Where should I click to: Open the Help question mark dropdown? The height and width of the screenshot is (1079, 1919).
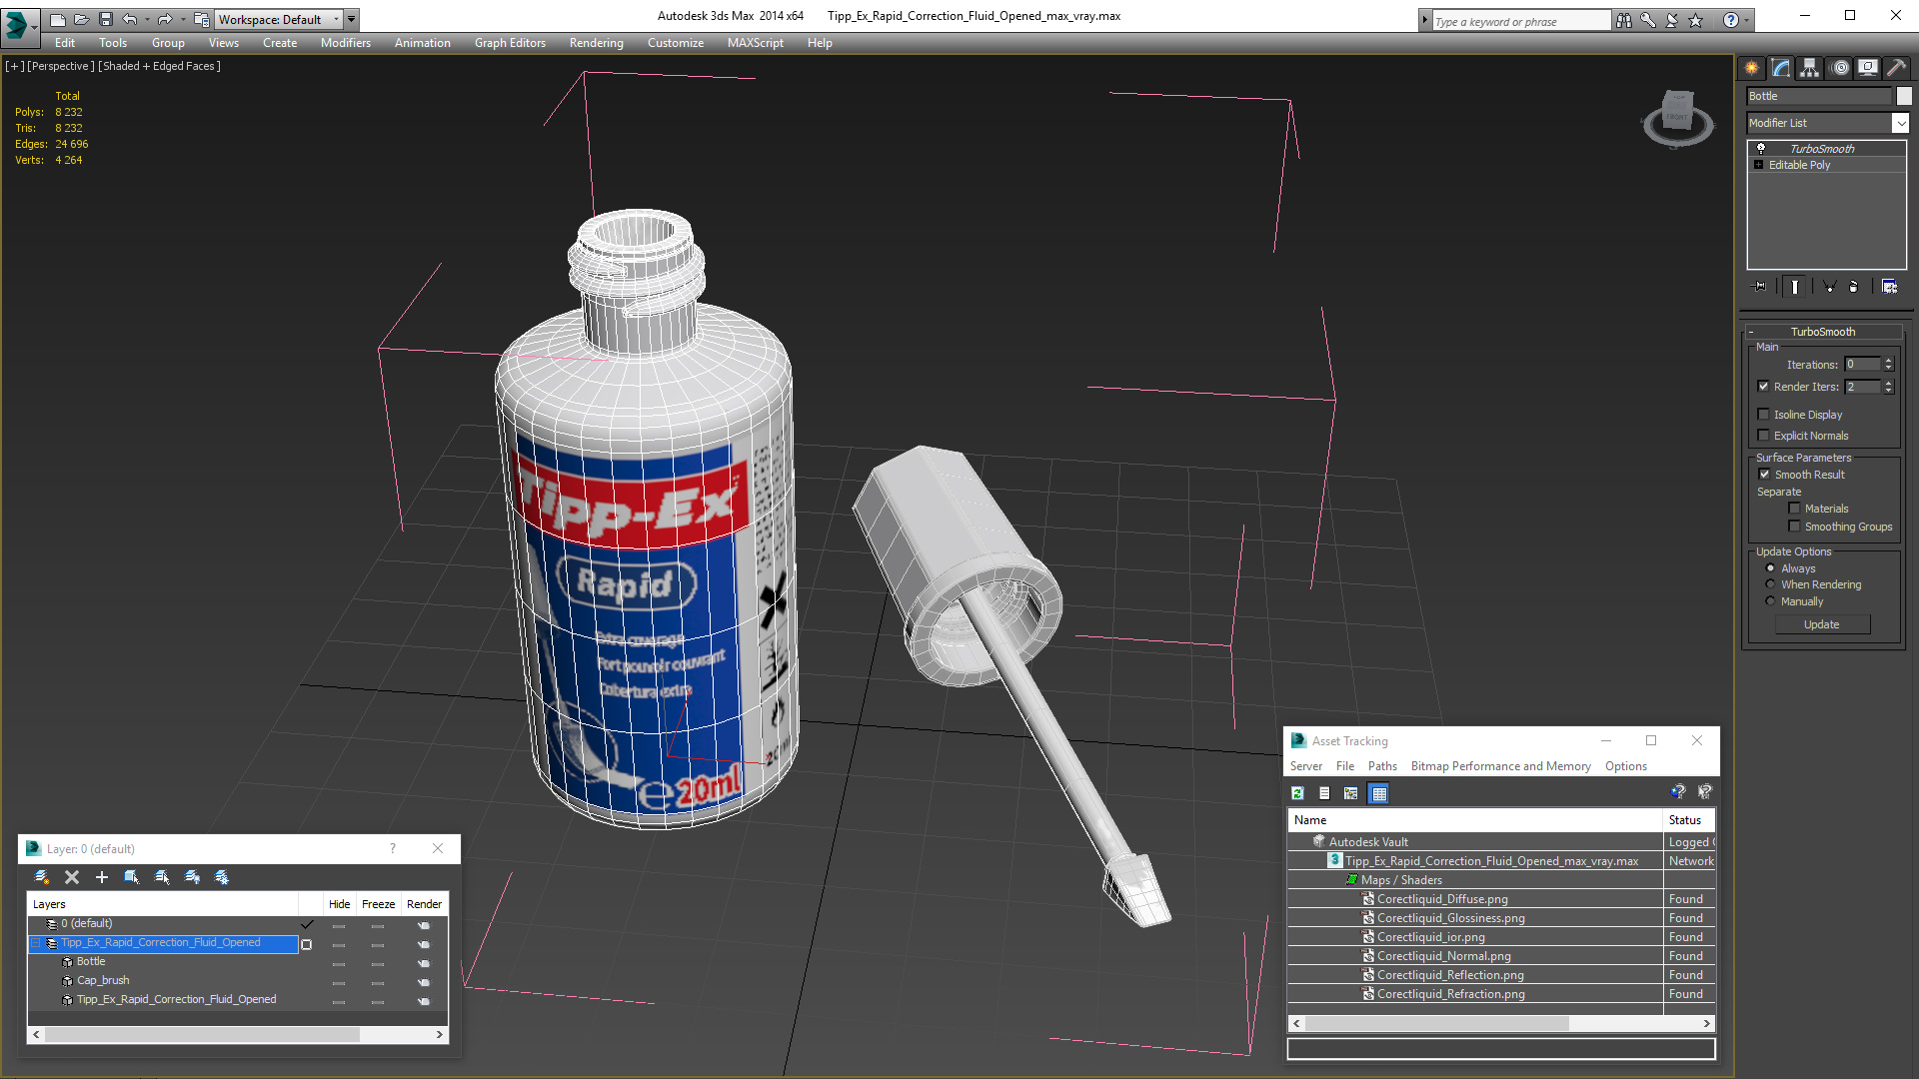(x=1747, y=20)
